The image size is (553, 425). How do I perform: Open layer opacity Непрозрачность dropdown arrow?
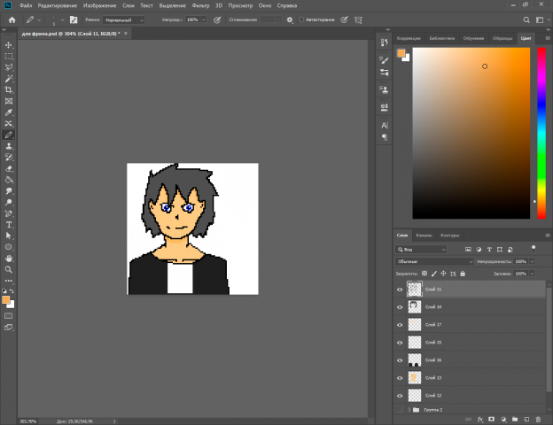[532, 261]
